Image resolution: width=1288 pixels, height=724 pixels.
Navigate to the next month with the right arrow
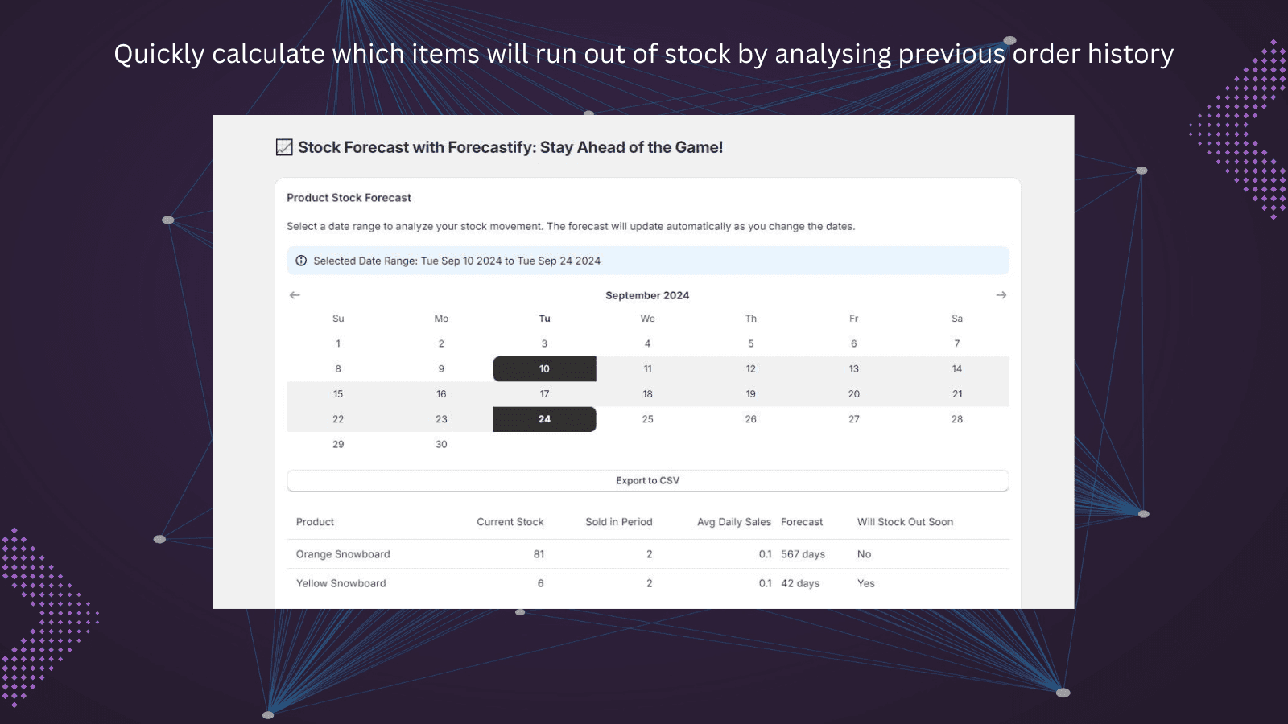coord(1001,295)
